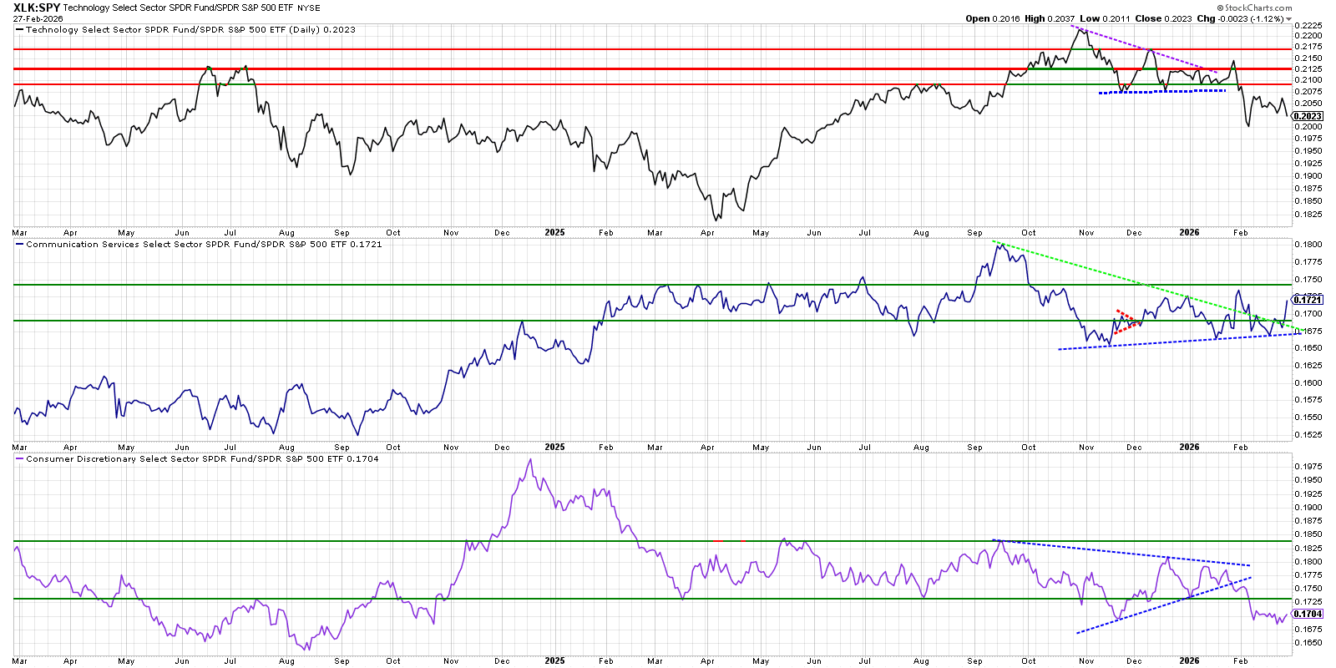Click the chart date 27-Feb-2026
The height and width of the screenshot is (668, 1336).
coord(38,18)
